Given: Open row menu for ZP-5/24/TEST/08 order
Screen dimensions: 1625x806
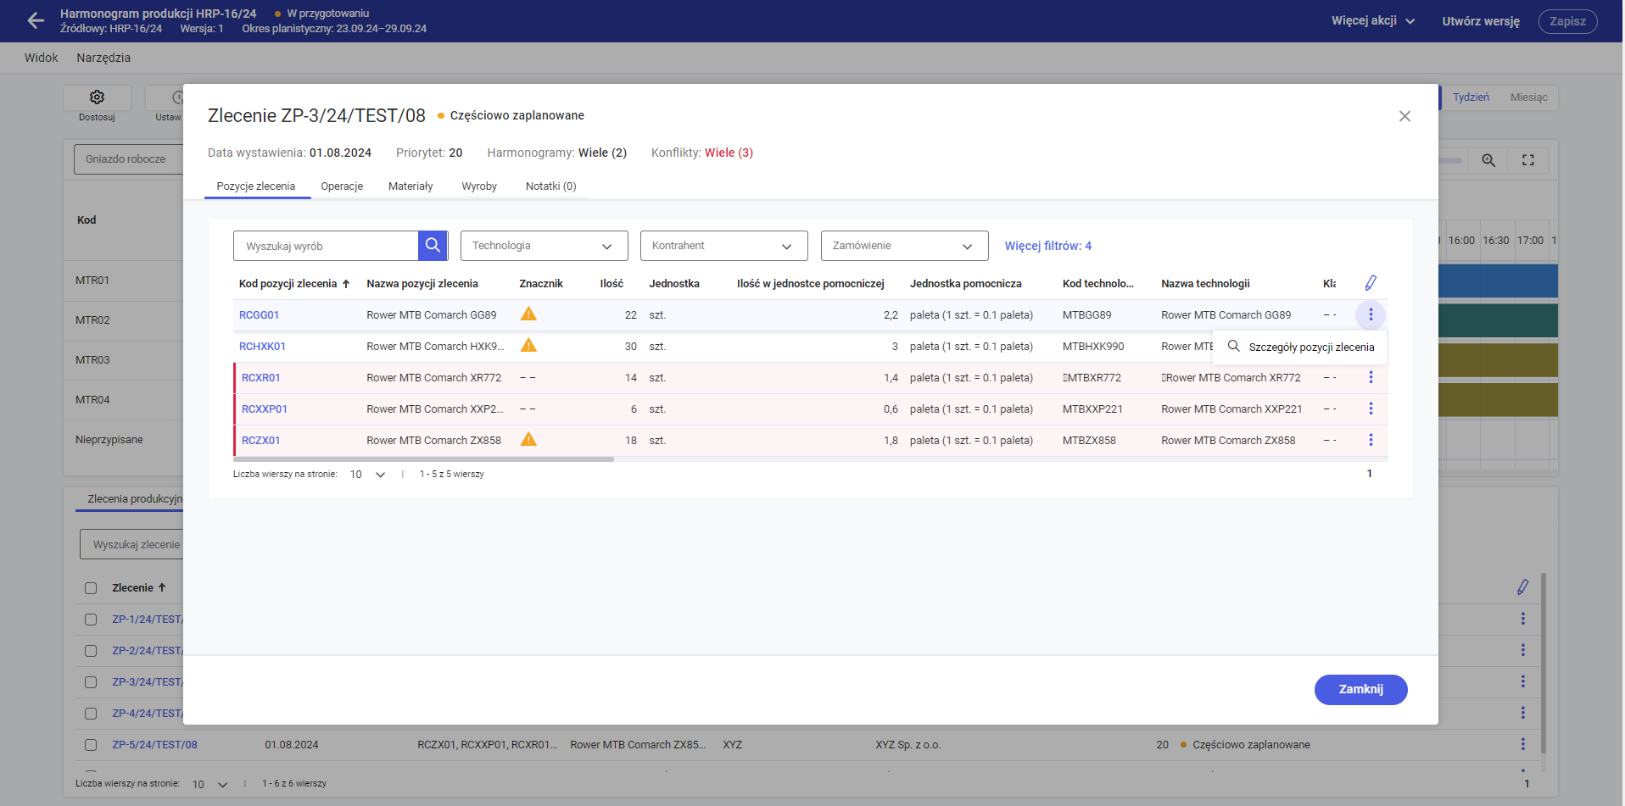Looking at the screenshot, I should pyautogui.click(x=1523, y=744).
